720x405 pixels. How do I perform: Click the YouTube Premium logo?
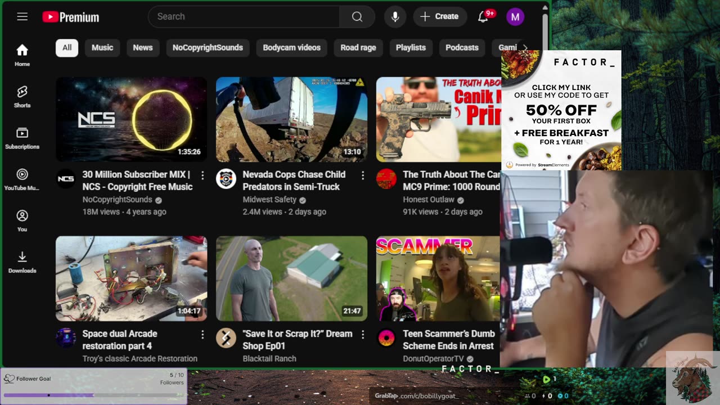tap(71, 17)
